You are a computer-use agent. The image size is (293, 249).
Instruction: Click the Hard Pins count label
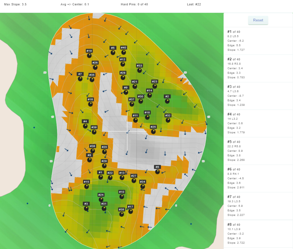pyautogui.click(x=134, y=5)
